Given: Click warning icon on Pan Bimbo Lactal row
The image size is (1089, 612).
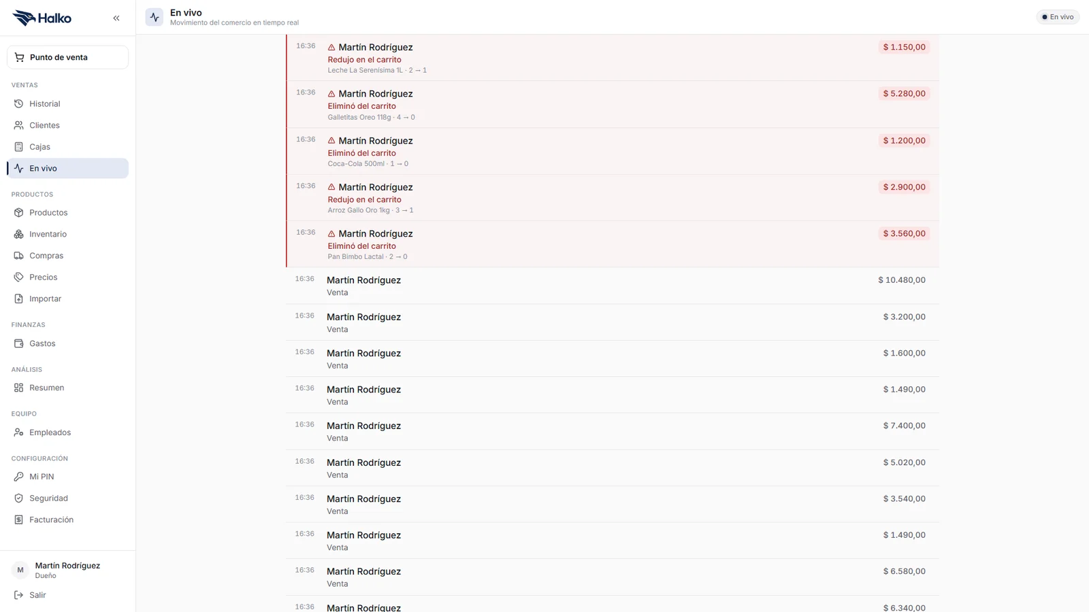Looking at the screenshot, I should tap(331, 234).
